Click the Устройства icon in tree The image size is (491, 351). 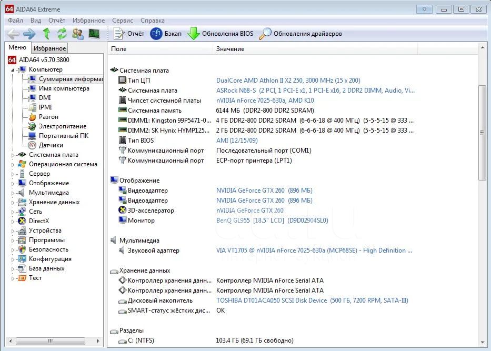tap(22, 230)
